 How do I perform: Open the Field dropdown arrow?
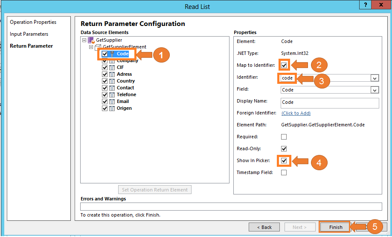click(x=375, y=90)
